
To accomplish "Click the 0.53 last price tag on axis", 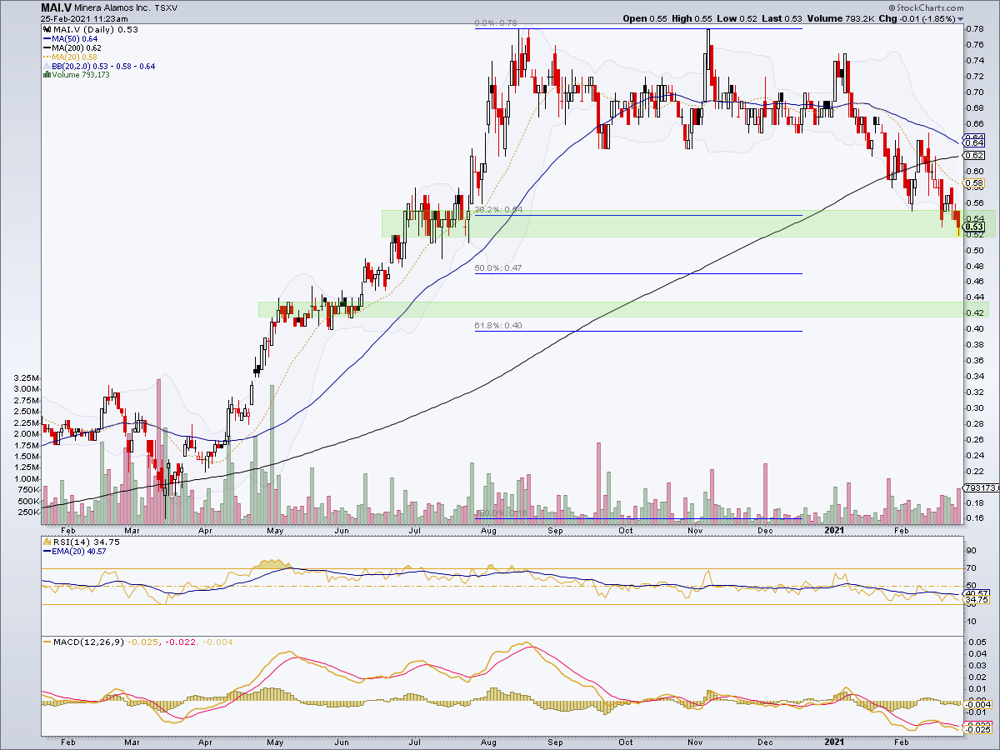I will pyautogui.click(x=975, y=227).
